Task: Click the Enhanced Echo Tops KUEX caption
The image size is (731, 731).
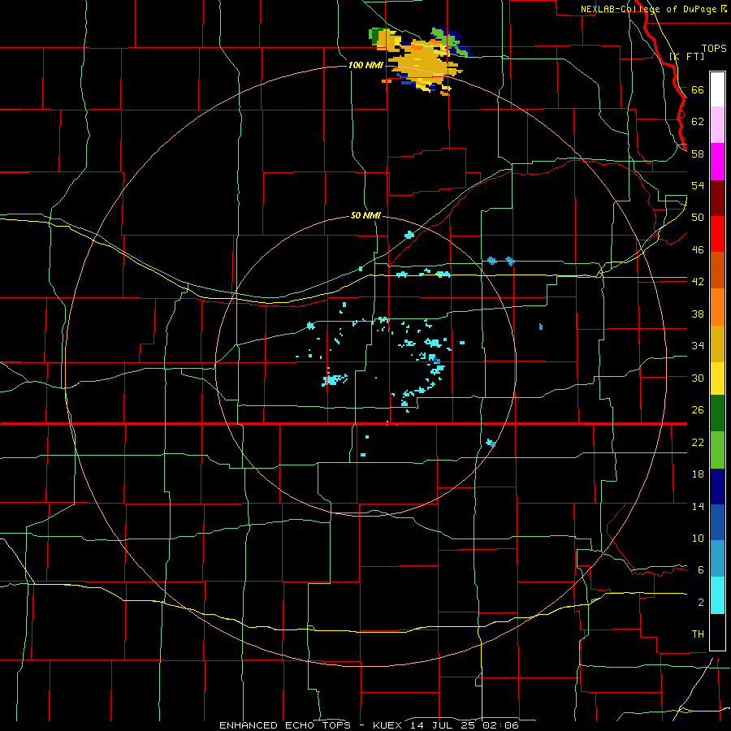Action: pos(369,725)
